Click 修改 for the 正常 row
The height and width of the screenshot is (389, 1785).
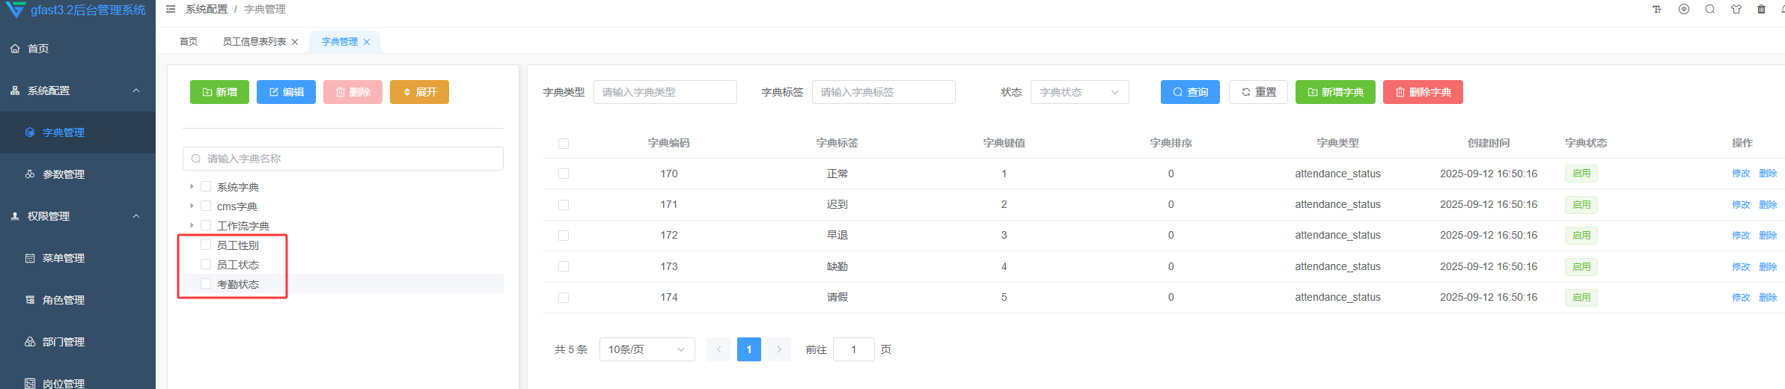(1741, 174)
